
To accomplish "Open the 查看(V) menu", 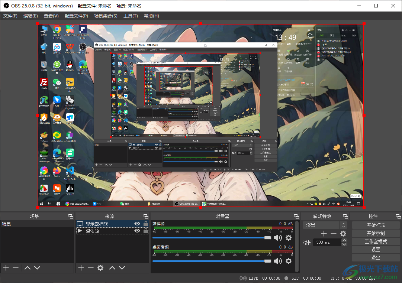I will click(51, 16).
